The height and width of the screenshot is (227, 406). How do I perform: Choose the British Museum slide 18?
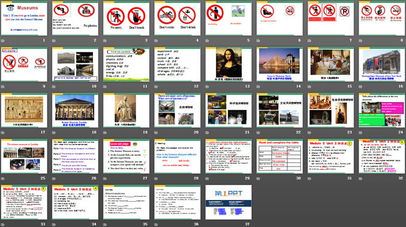75,111
